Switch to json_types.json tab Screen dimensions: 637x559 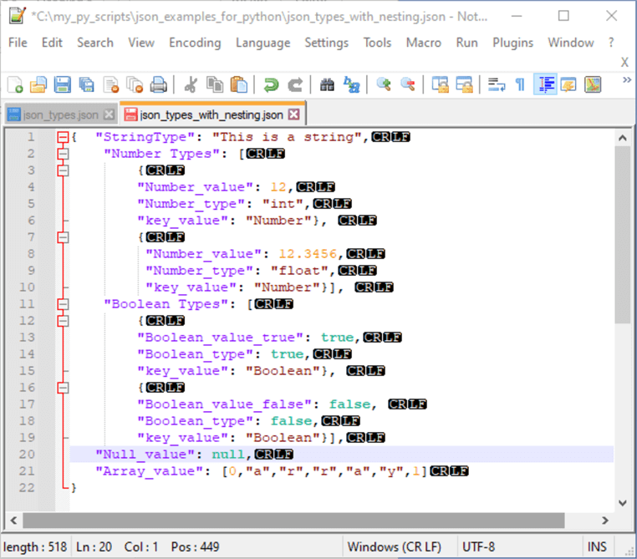(x=60, y=114)
